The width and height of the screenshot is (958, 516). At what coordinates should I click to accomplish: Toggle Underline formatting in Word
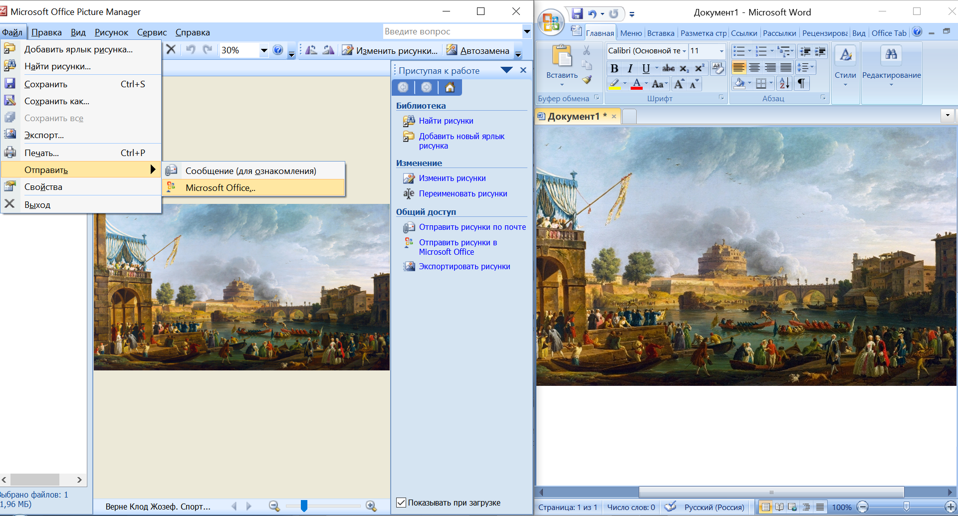click(x=646, y=68)
